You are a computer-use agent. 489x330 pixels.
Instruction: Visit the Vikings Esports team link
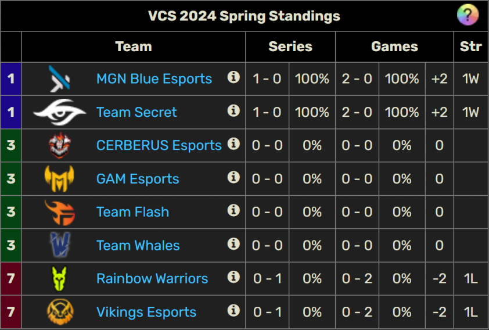pyautogui.click(x=146, y=312)
